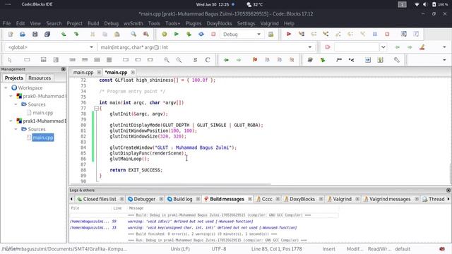Viewport: 452px width, 254px height.
Task: Click the S source toolbar icon
Action: [x=195, y=60]
